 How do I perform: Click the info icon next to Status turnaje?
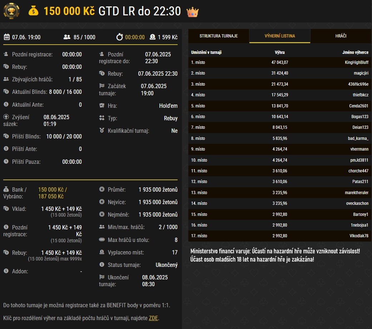tap(102, 265)
